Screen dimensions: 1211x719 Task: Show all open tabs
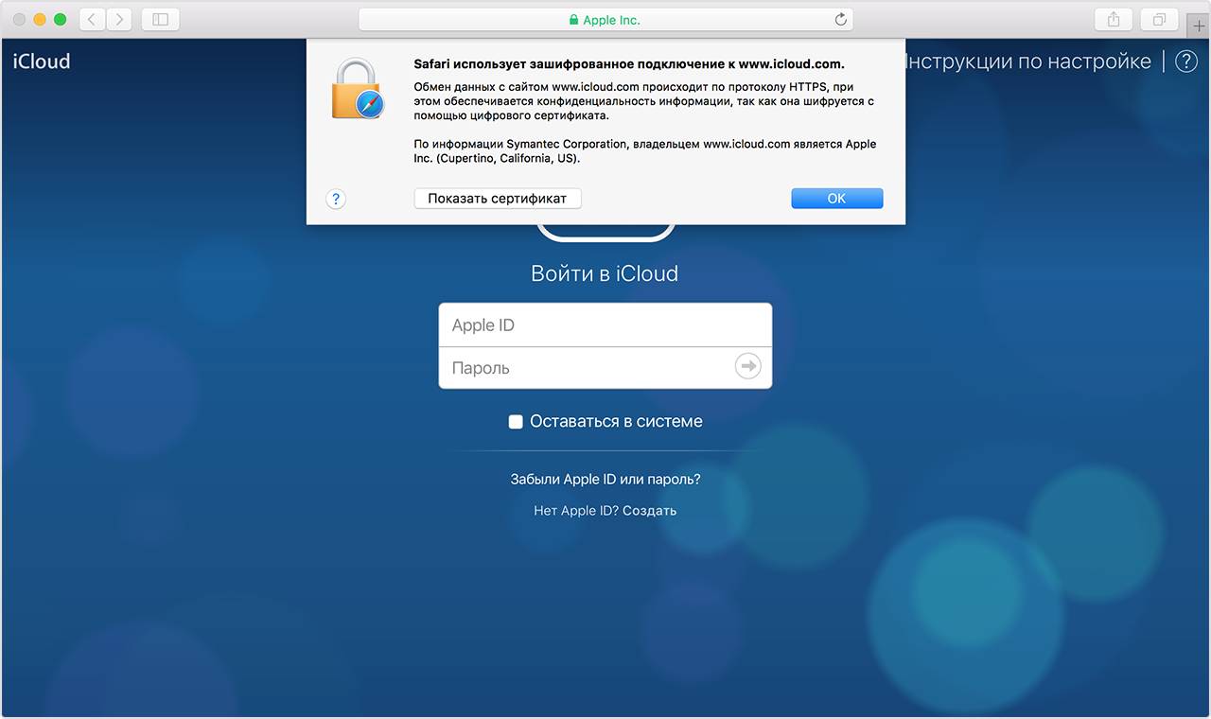click(x=1159, y=19)
